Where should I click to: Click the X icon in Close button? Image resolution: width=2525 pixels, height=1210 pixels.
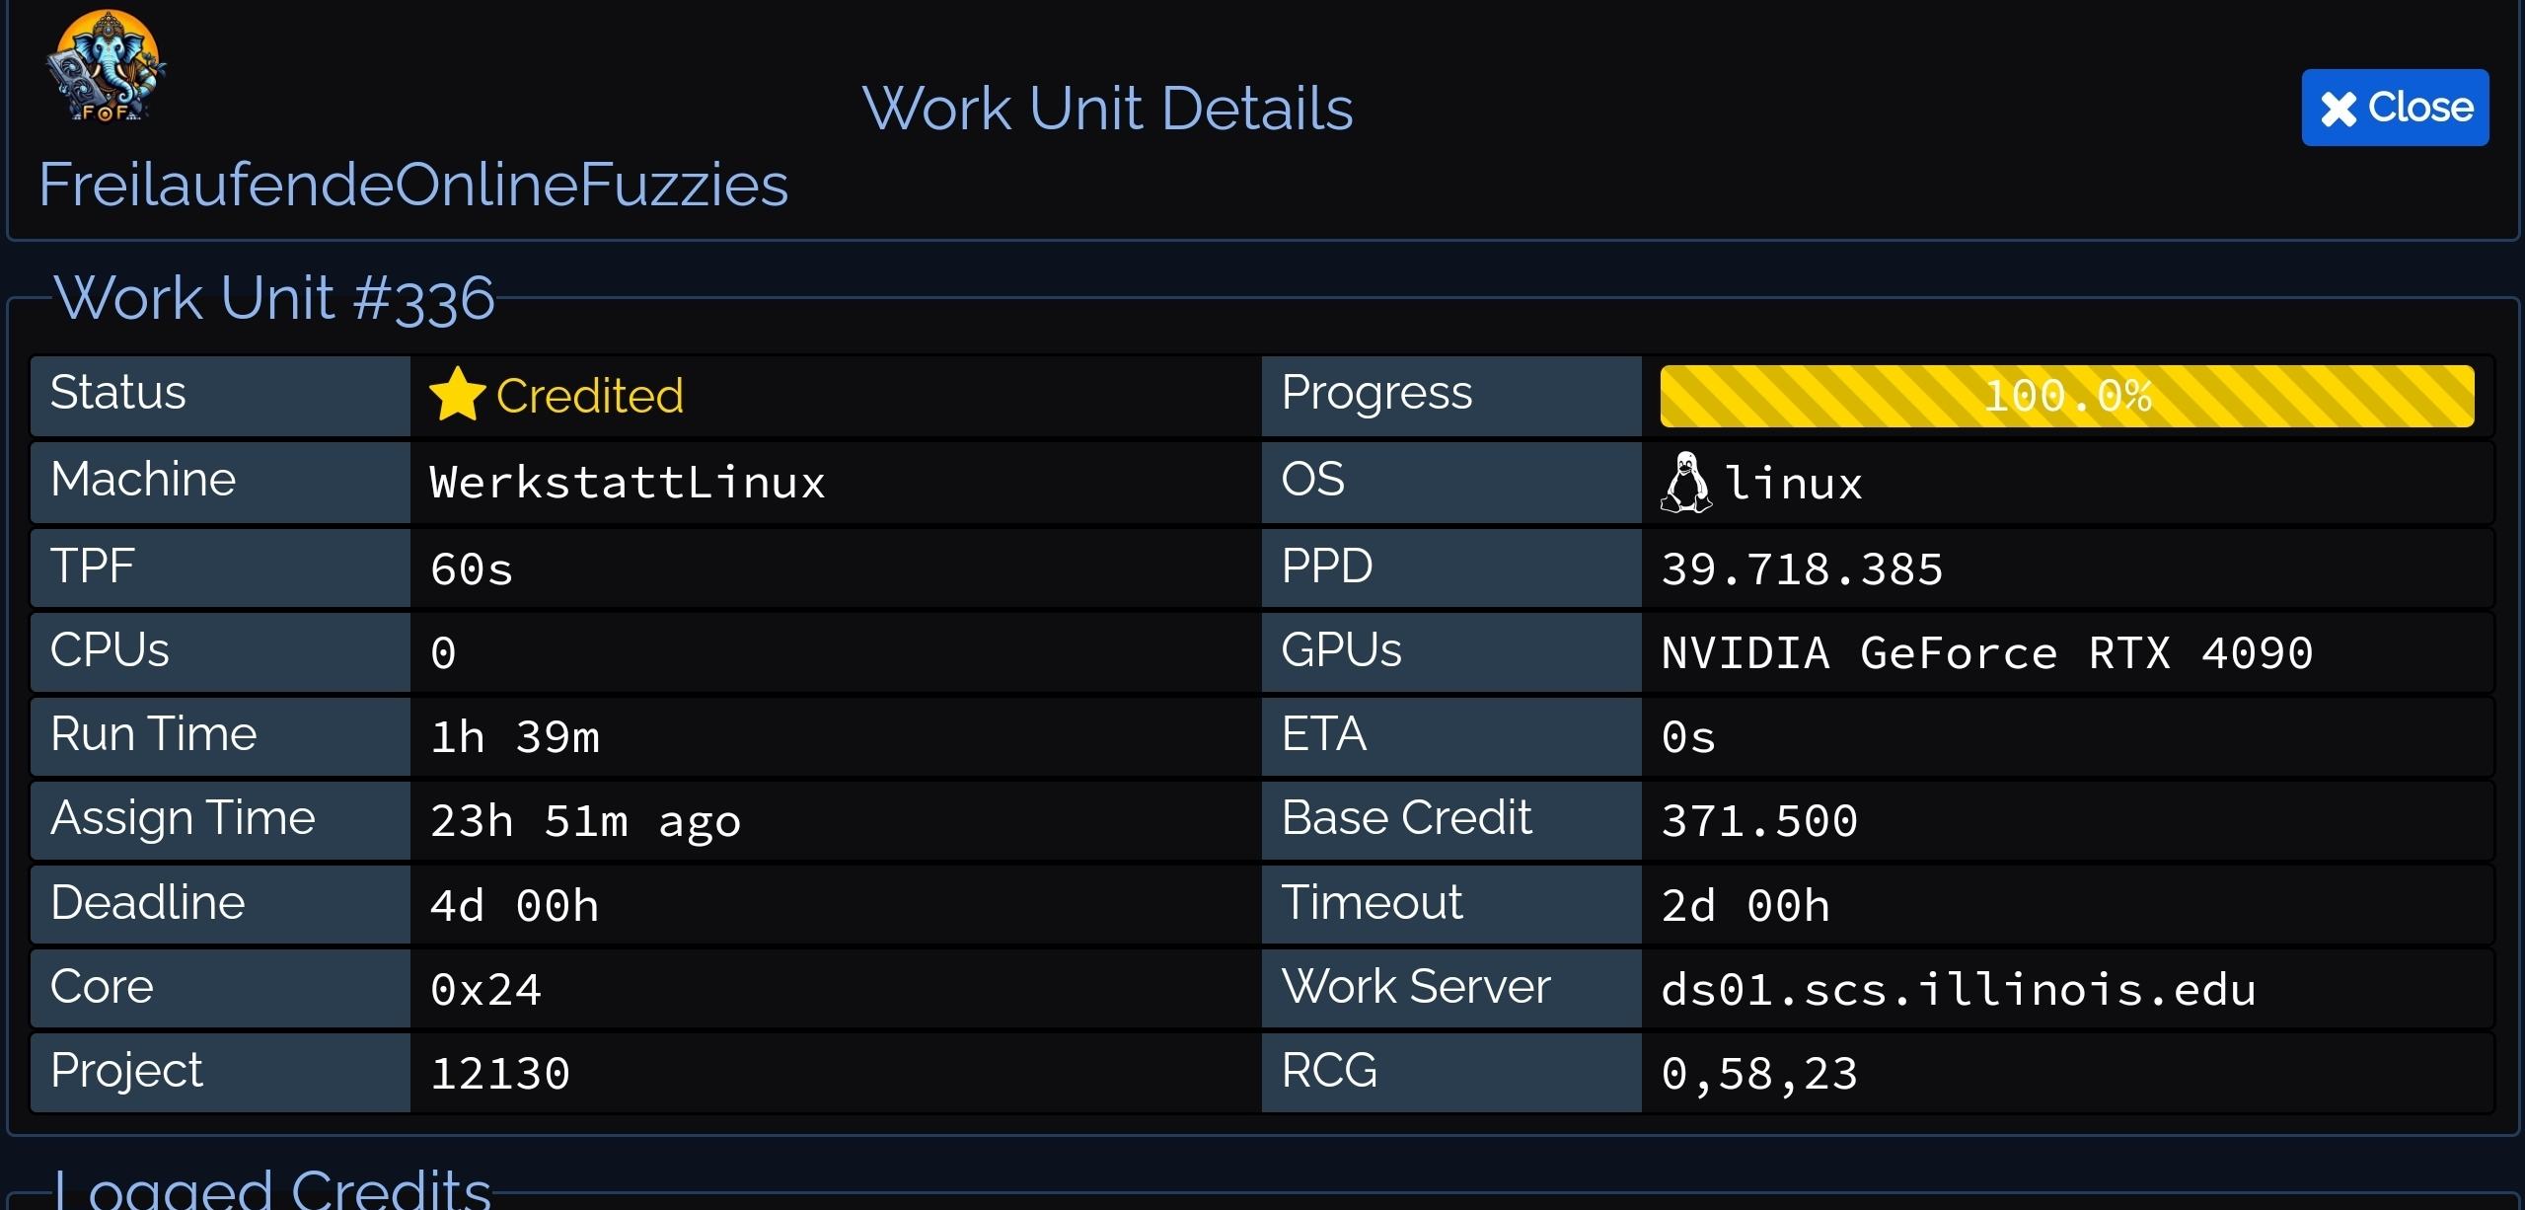coord(2338,109)
